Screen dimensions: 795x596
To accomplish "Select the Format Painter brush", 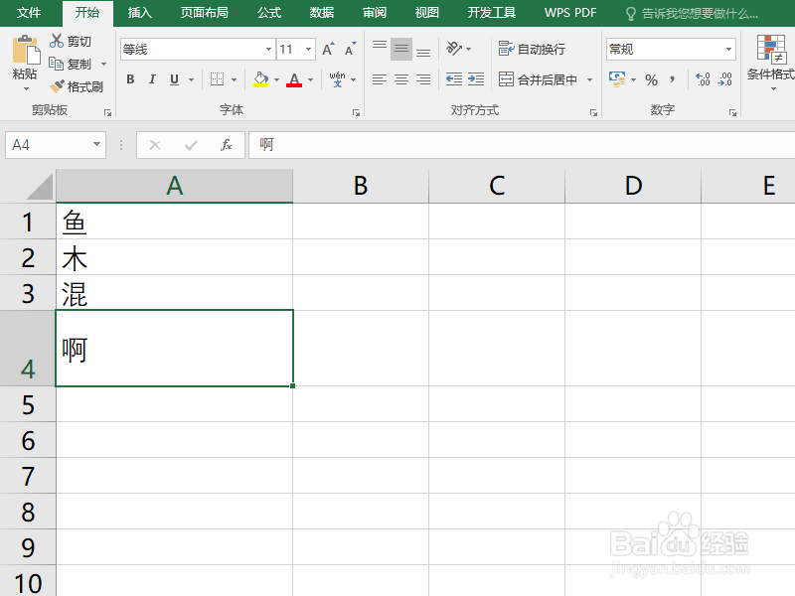I will [57, 86].
